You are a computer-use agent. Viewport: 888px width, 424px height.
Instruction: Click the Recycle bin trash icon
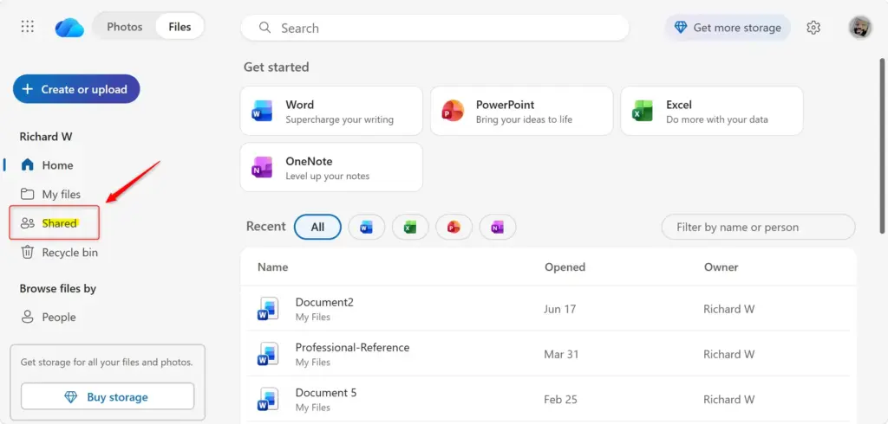coord(27,252)
